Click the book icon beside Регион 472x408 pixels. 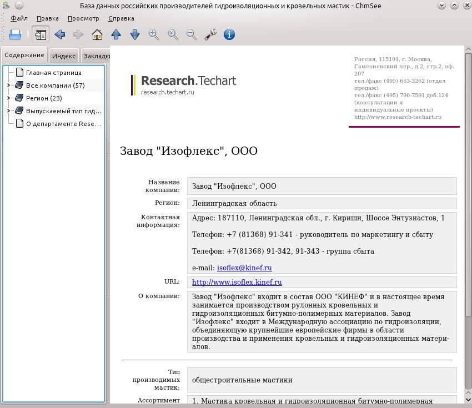[19, 98]
